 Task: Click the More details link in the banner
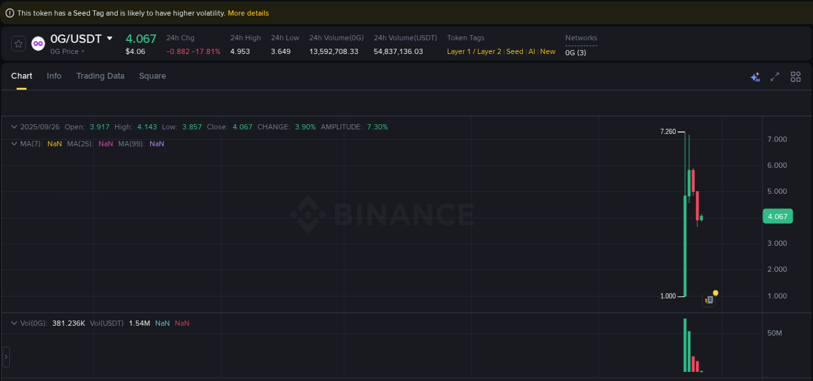(247, 12)
